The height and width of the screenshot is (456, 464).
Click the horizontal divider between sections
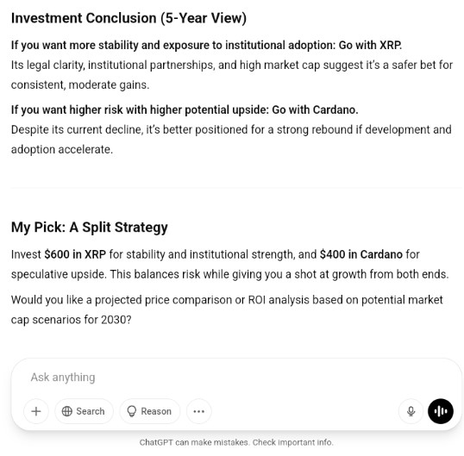tap(236, 188)
